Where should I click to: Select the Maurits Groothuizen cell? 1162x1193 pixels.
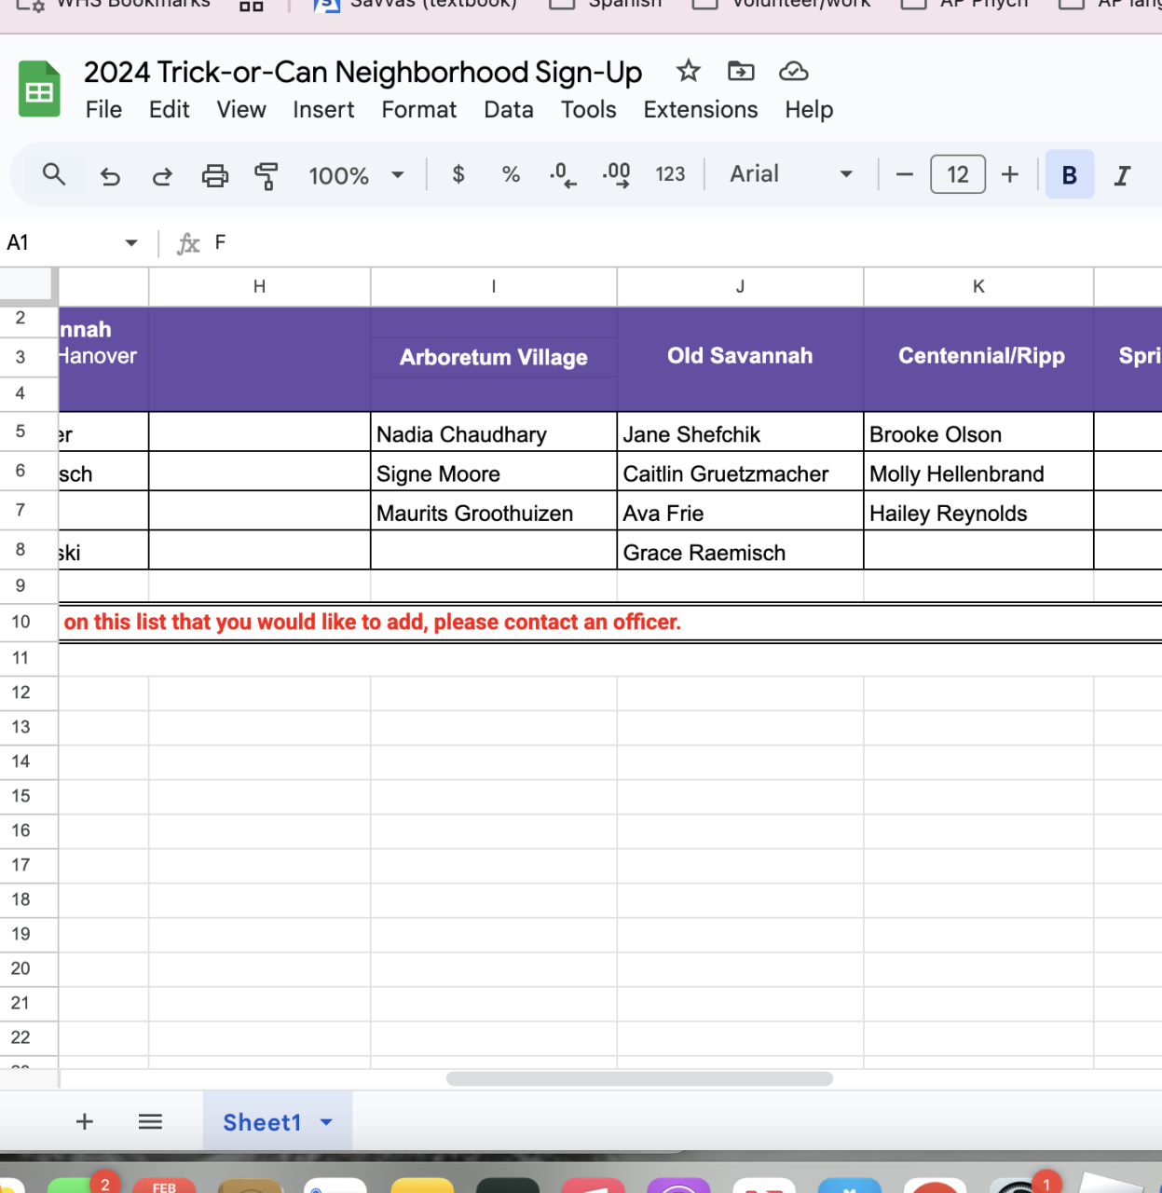[x=494, y=513]
